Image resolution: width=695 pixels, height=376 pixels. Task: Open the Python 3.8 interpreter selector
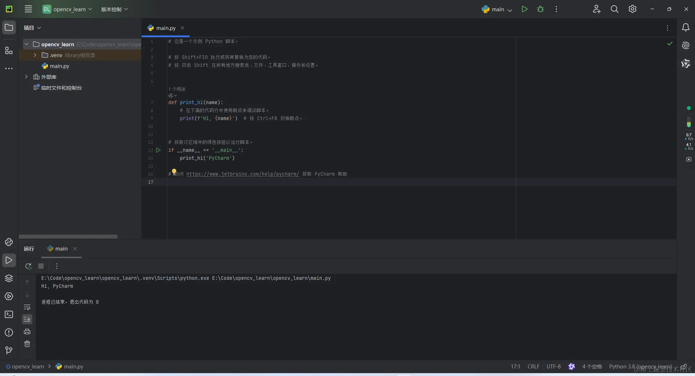(640, 367)
